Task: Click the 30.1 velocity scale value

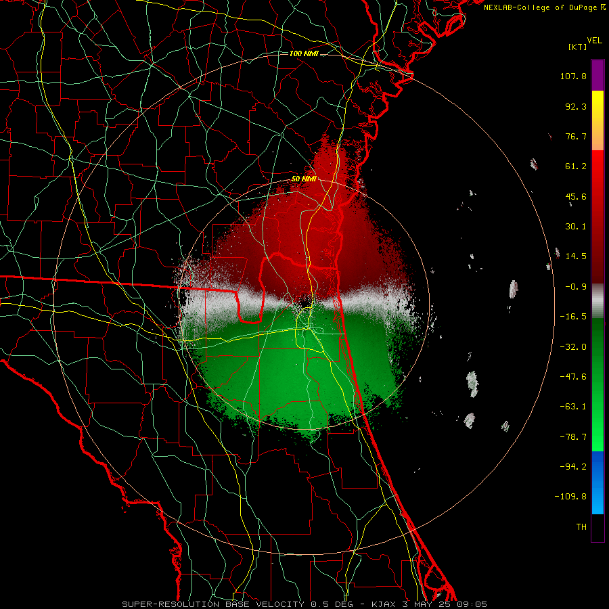Action: (x=576, y=227)
